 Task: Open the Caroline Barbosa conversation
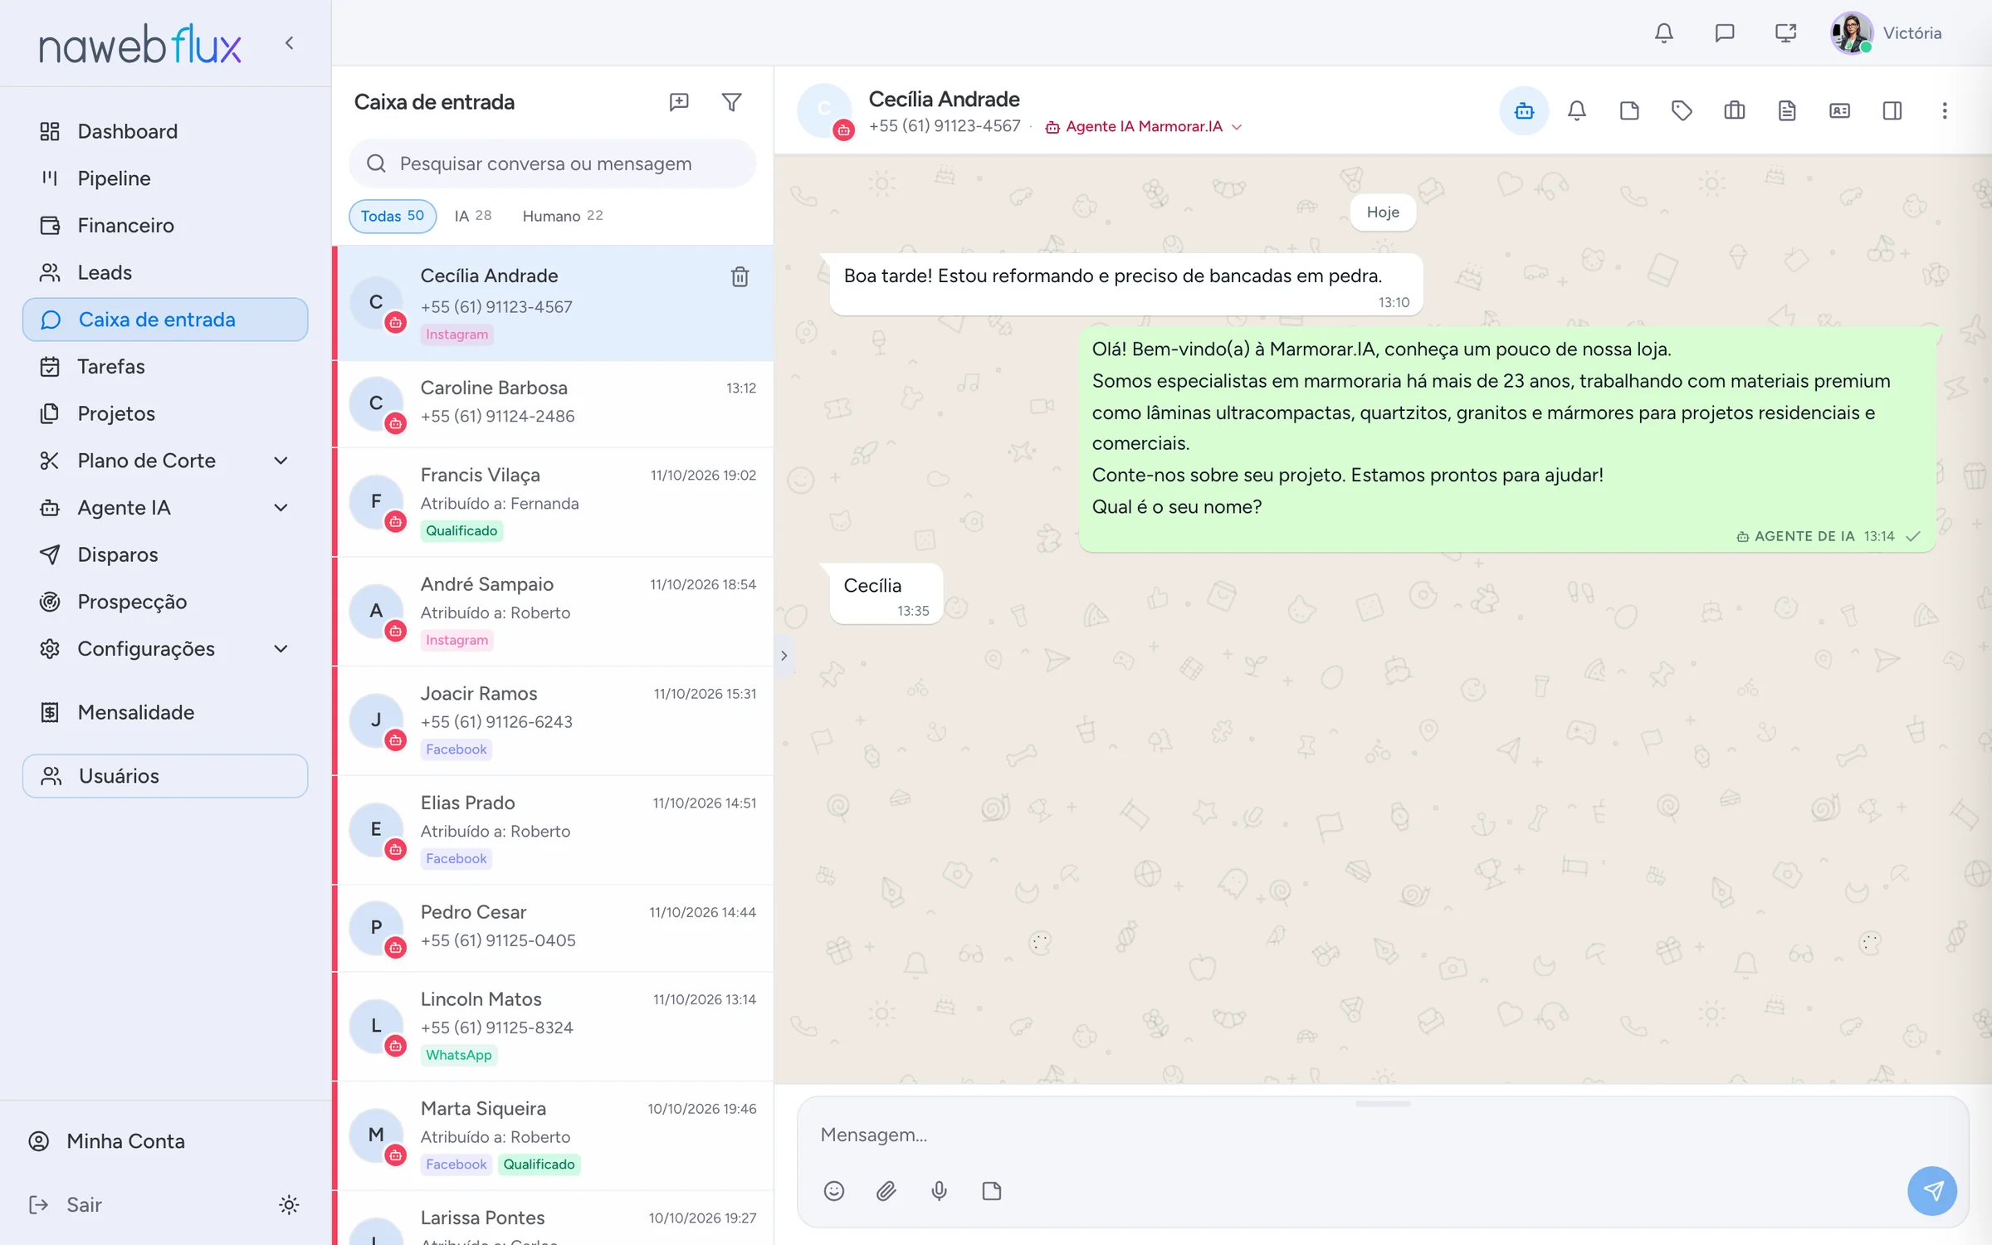coord(553,403)
